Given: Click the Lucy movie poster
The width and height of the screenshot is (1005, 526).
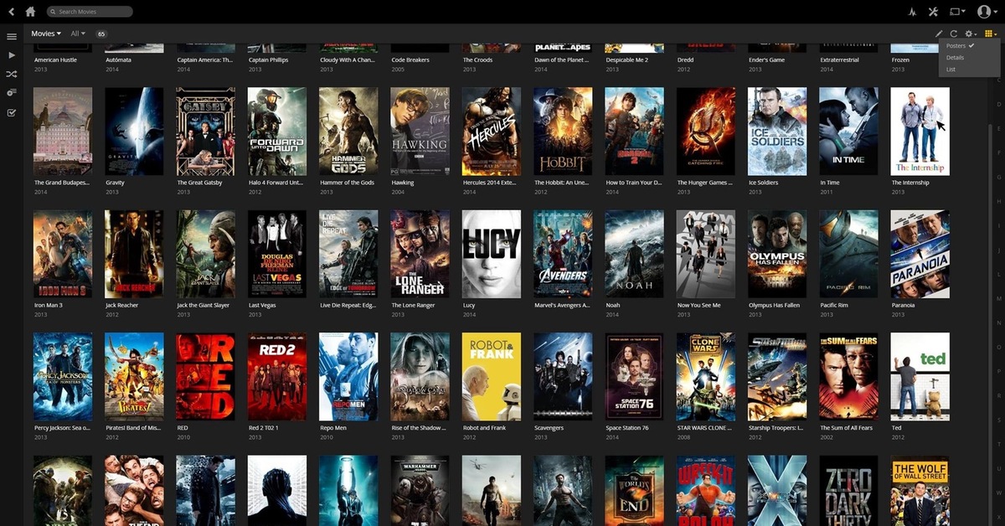Looking at the screenshot, I should [491, 254].
